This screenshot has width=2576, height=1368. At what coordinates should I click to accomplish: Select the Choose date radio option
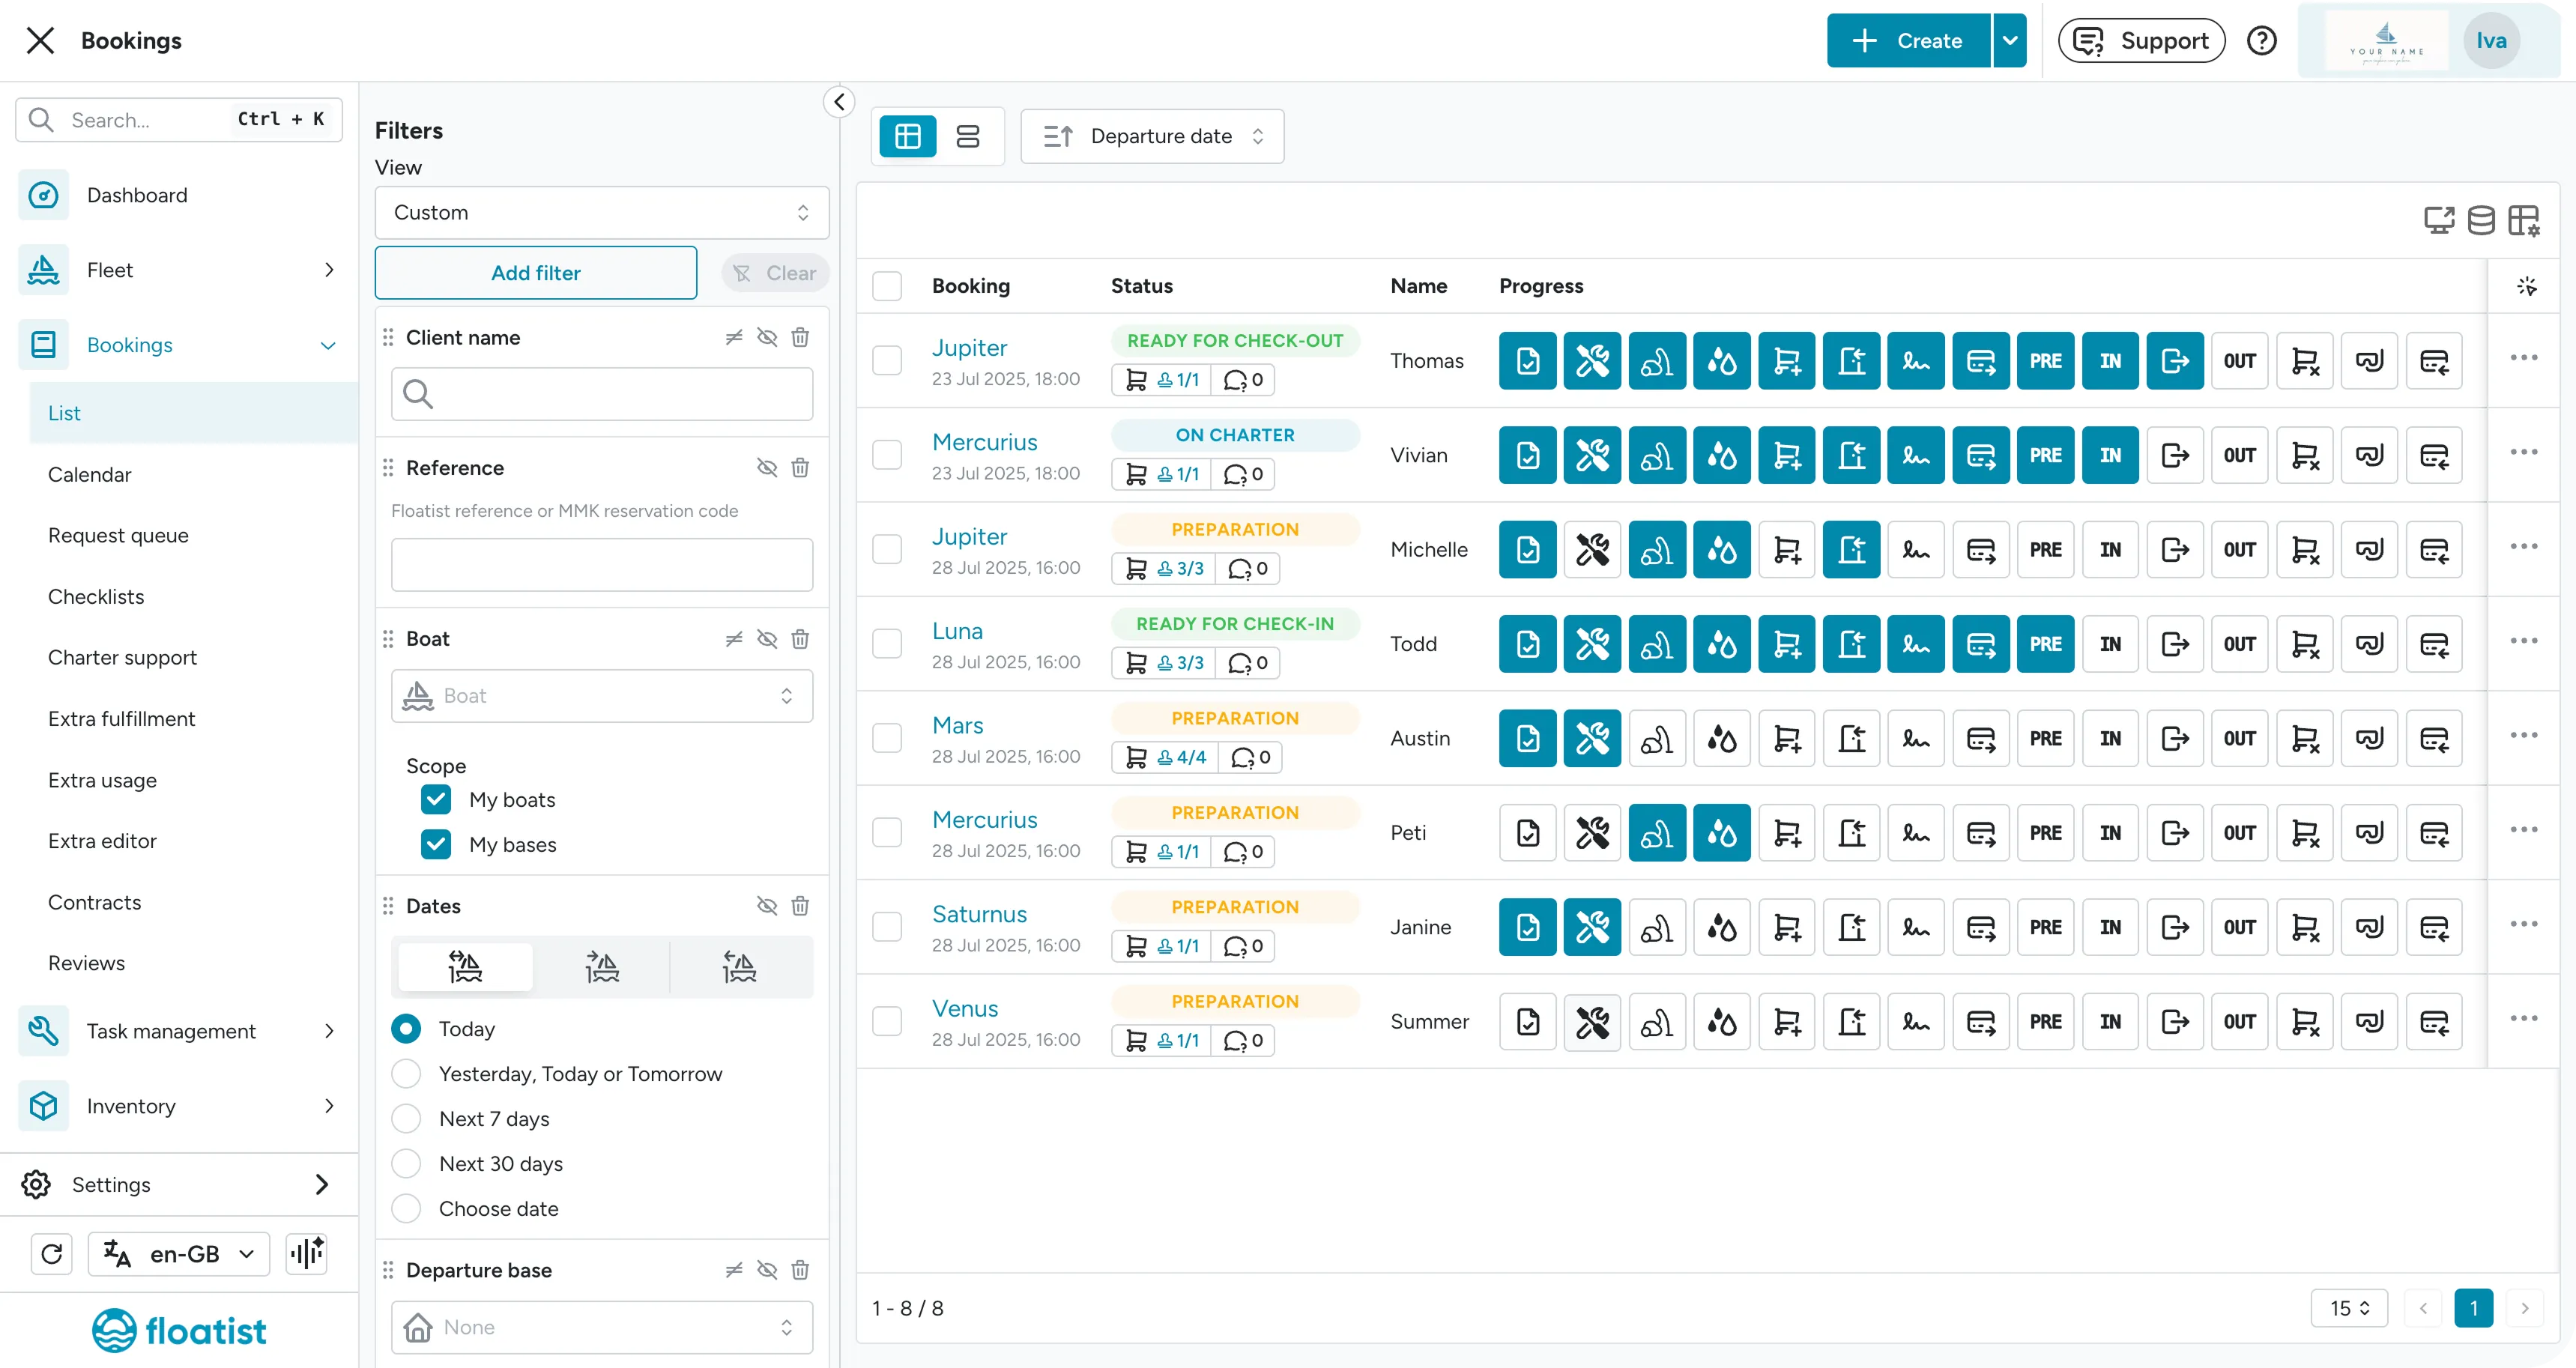pos(406,1208)
